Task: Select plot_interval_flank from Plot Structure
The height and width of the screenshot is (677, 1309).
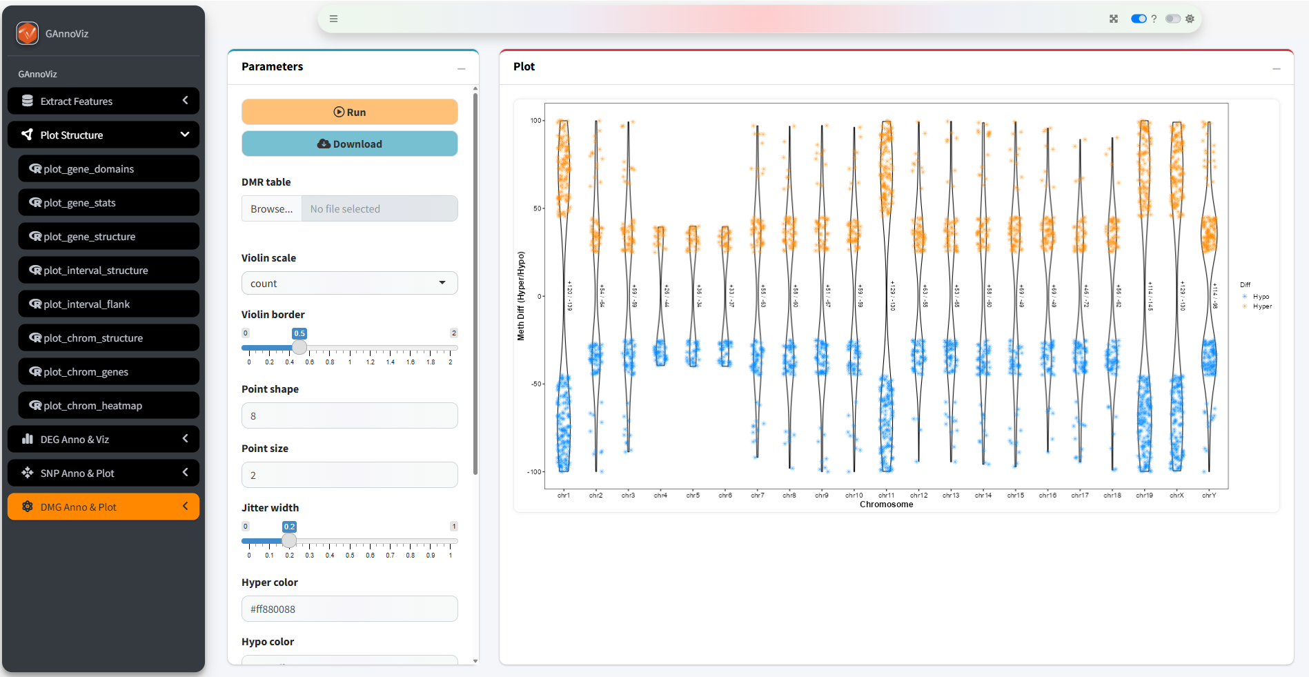Action: 108,304
